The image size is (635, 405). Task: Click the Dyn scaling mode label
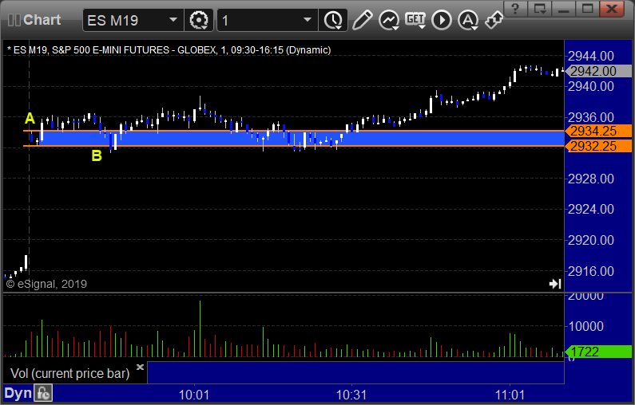(18, 393)
